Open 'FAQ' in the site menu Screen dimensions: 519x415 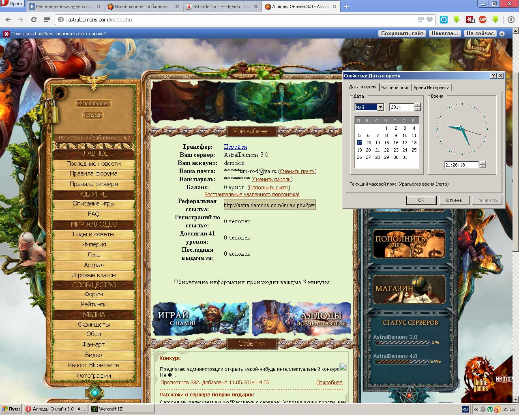(94, 214)
